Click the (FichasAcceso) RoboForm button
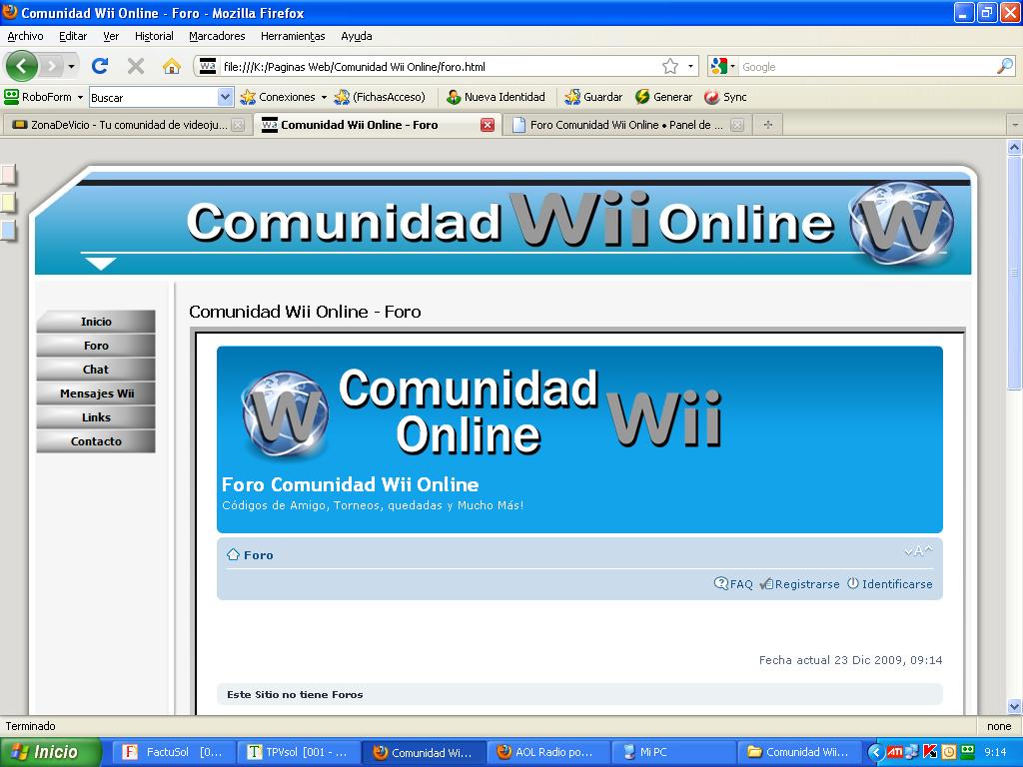Screen dimensions: 1023x767 tap(380, 97)
